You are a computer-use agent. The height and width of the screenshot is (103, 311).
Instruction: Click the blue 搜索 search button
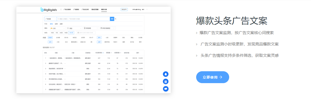tap(112, 19)
